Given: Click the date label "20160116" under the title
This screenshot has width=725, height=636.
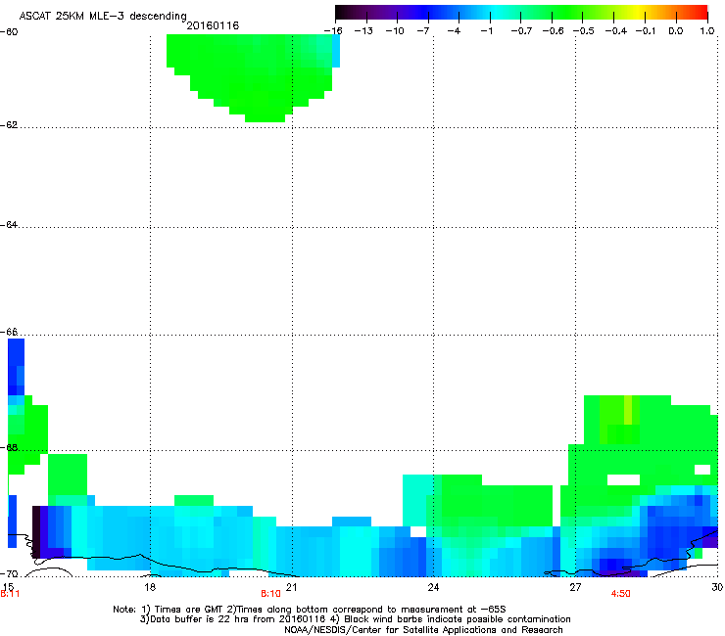Looking at the screenshot, I should [213, 25].
